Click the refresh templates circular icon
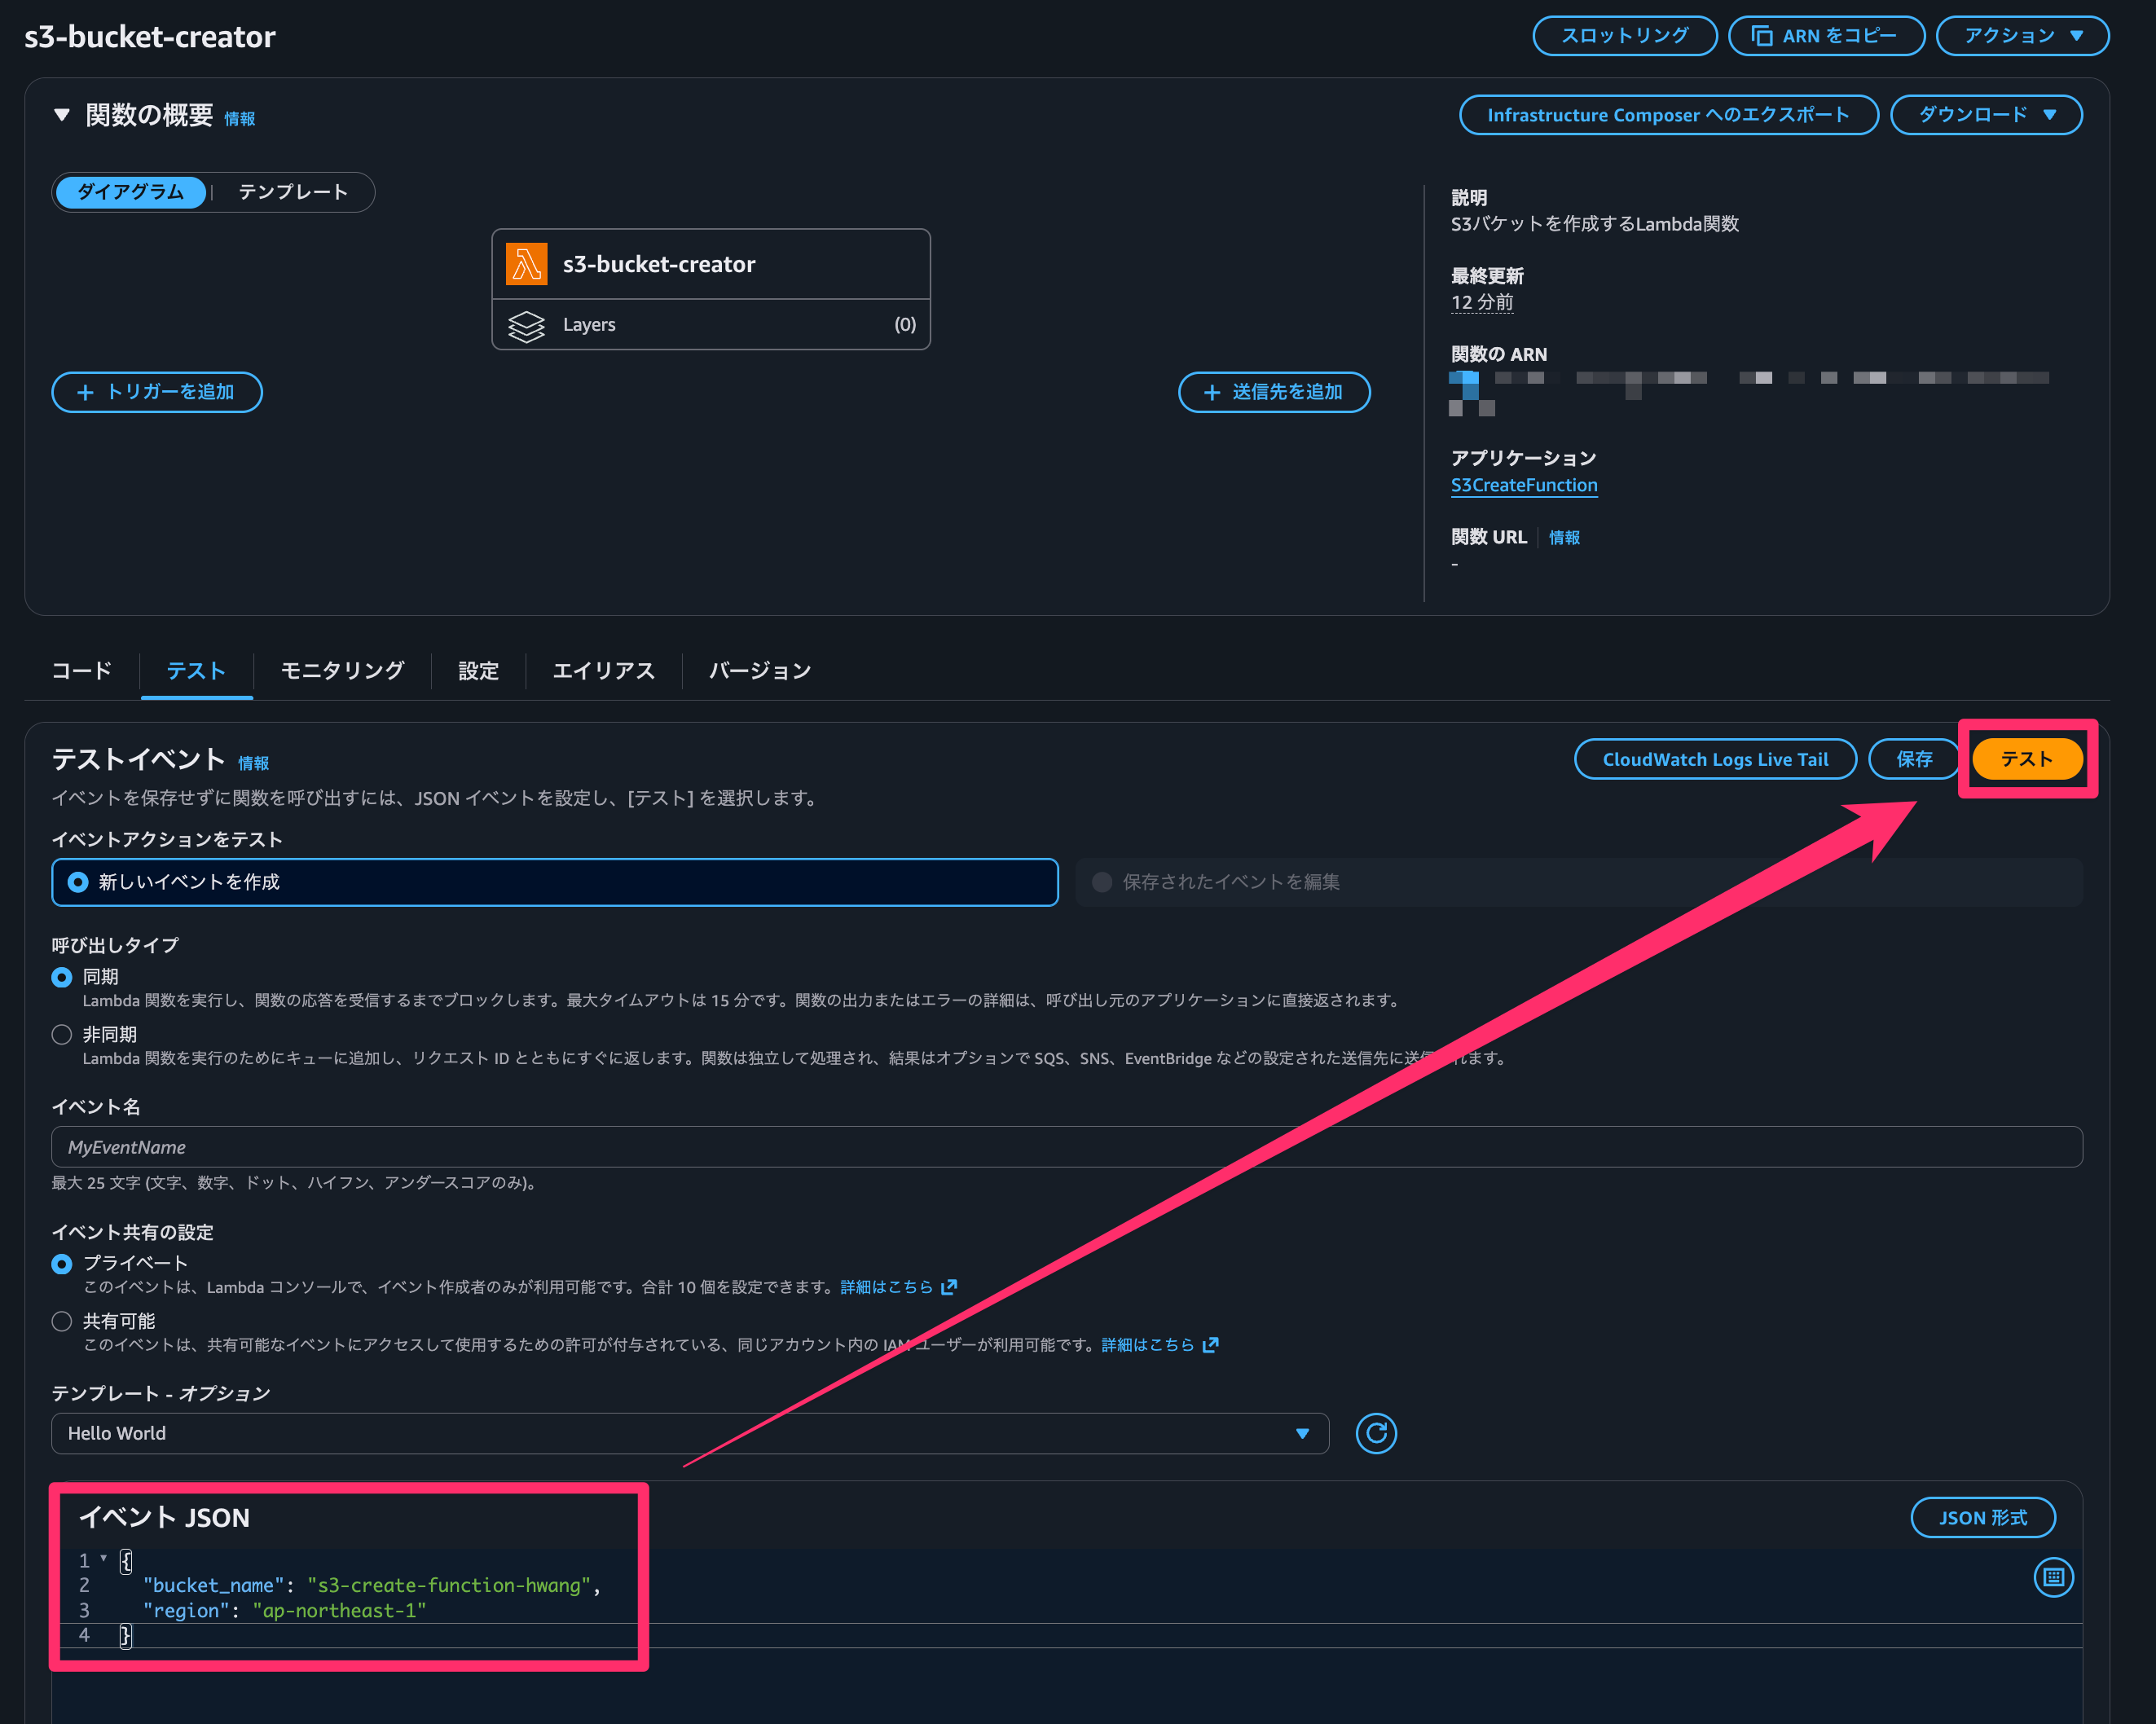Screen dimensions: 2156x1724 (x=1375, y=1433)
